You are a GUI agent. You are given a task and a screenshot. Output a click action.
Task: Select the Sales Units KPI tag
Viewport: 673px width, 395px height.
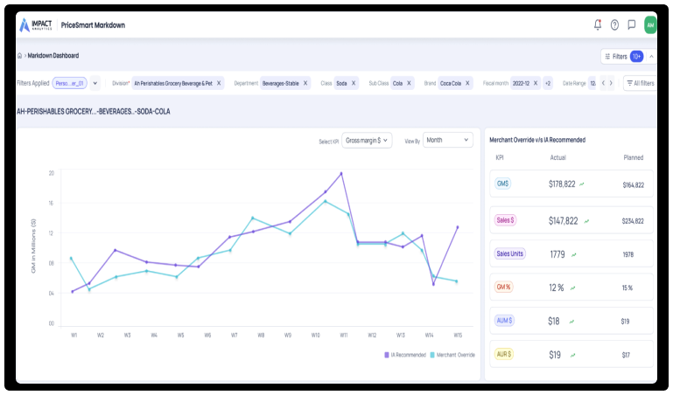pyautogui.click(x=510, y=253)
